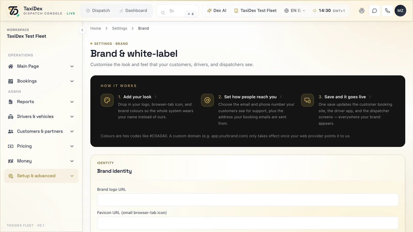The height and width of the screenshot is (232, 413).
Task: Expand the Customers & partners chevron
Action: click(x=72, y=131)
